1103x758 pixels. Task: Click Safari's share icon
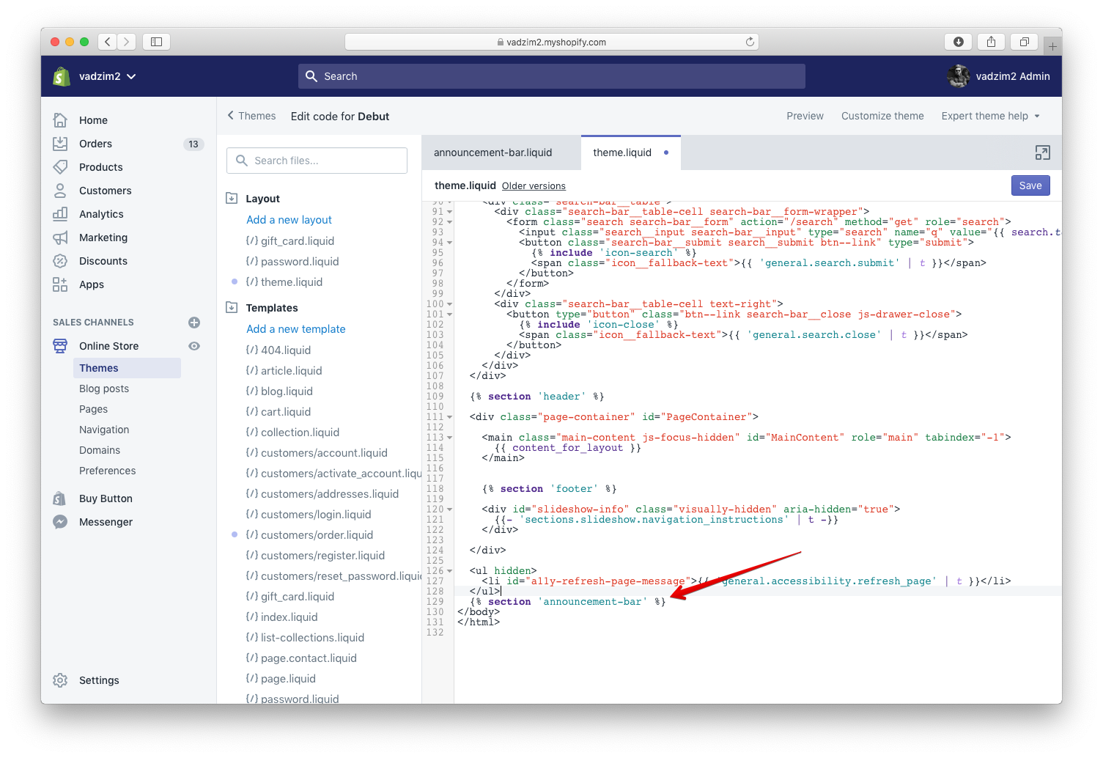[991, 42]
